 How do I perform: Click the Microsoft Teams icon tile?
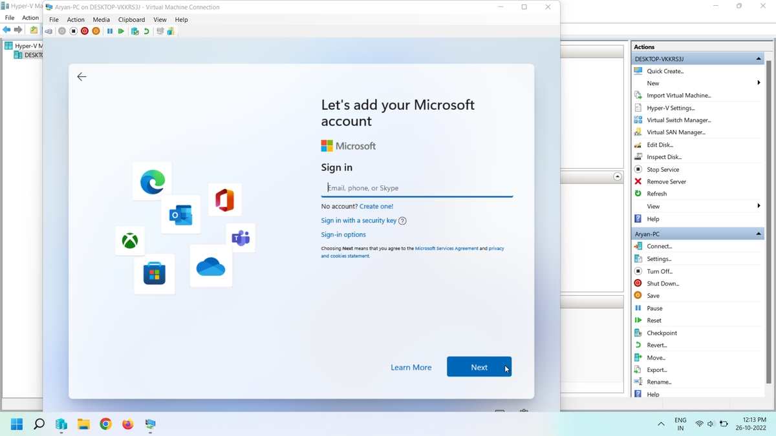[241, 238]
